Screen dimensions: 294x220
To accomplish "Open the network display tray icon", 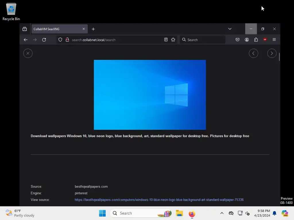I will [240, 213].
